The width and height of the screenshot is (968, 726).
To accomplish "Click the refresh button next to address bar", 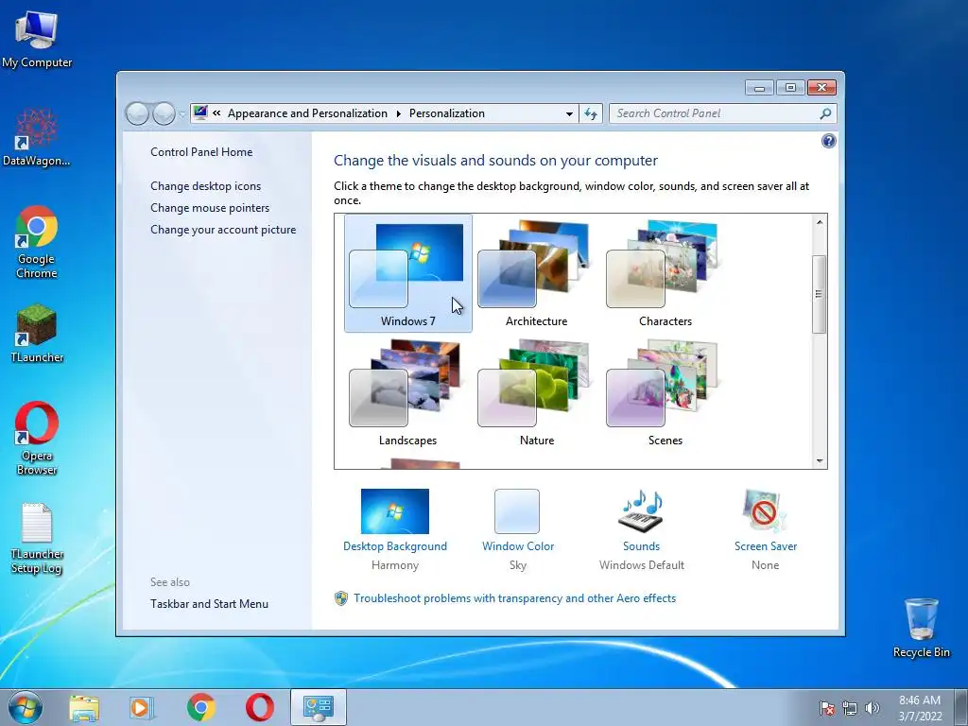I will tap(591, 113).
